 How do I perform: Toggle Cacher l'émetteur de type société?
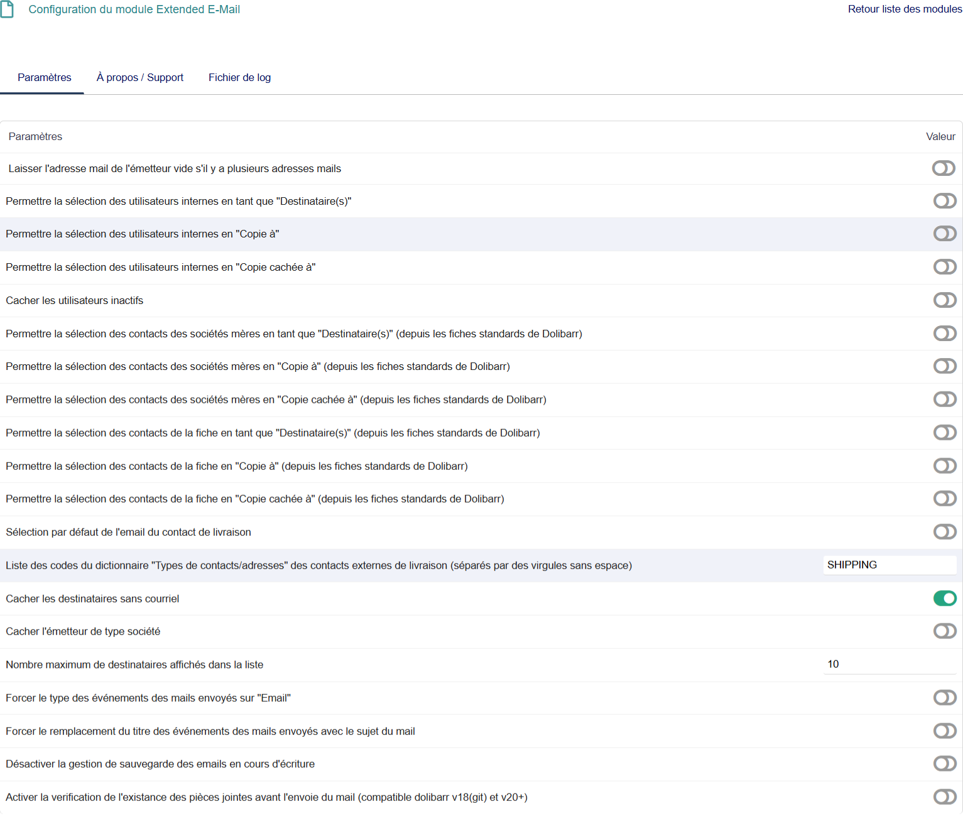point(944,631)
